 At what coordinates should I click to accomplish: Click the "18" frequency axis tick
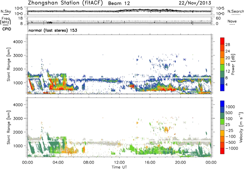point(20,18)
